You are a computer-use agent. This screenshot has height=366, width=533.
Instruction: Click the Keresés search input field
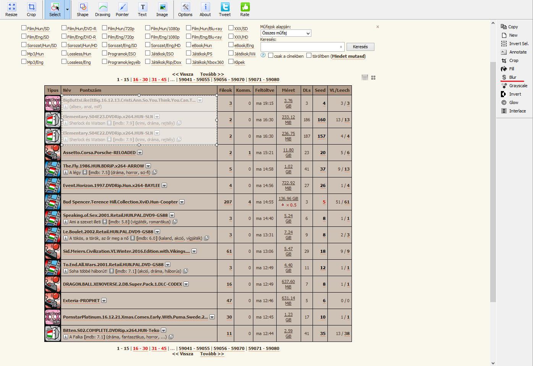(x=303, y=47)
